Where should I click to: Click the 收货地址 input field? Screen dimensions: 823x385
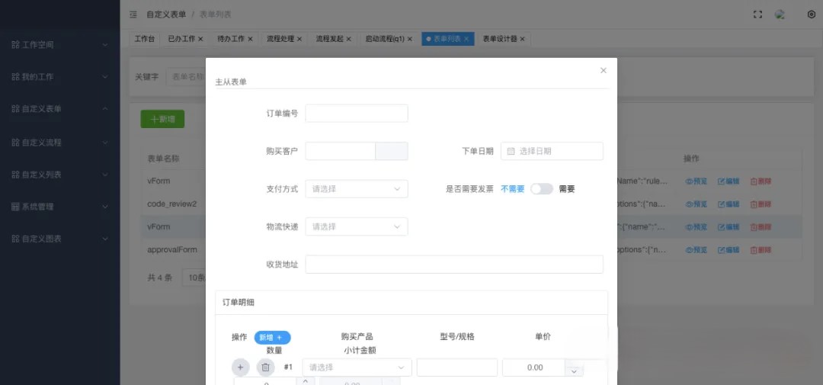pyautogui.click(x=453, y=265)
